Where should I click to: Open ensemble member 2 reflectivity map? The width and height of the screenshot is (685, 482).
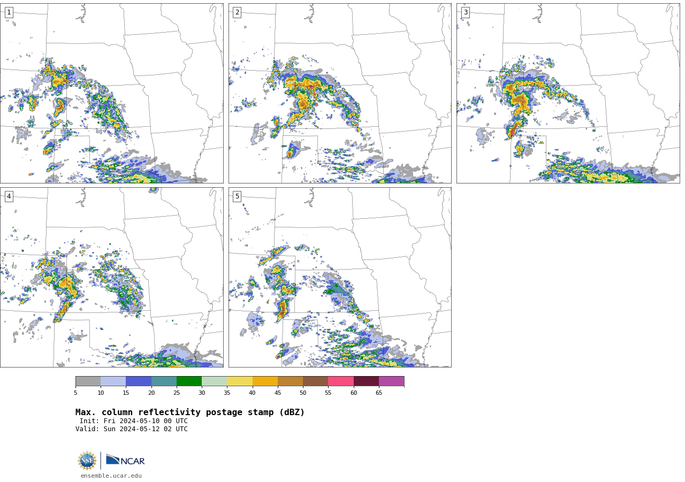click(340, 93)
